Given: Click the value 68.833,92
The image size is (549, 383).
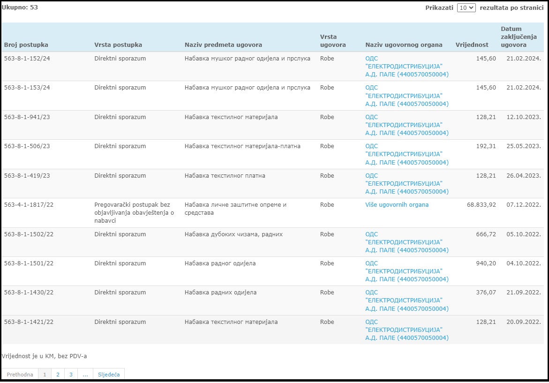Looking at the screenshot, I should click(x=481, y=205).
